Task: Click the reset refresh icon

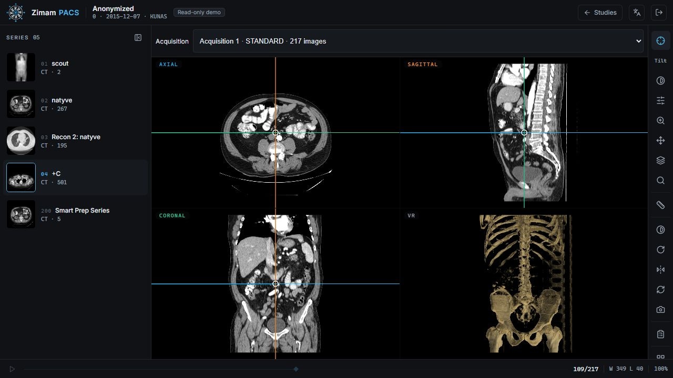Action: 660,290
